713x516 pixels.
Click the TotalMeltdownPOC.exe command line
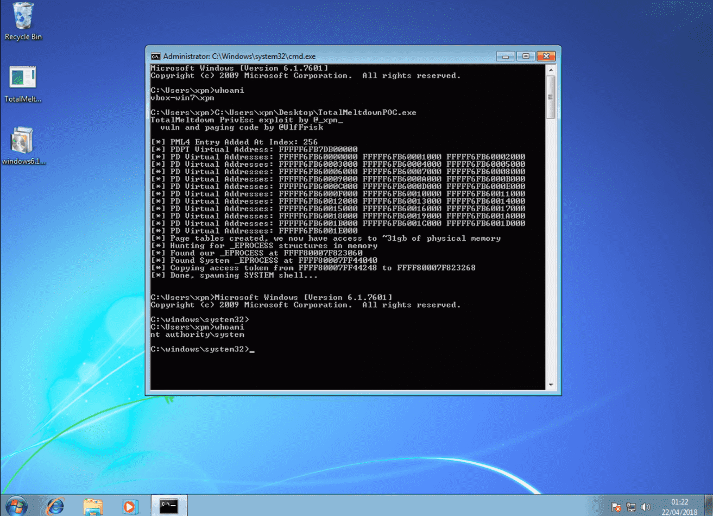[x=283, y=112]
